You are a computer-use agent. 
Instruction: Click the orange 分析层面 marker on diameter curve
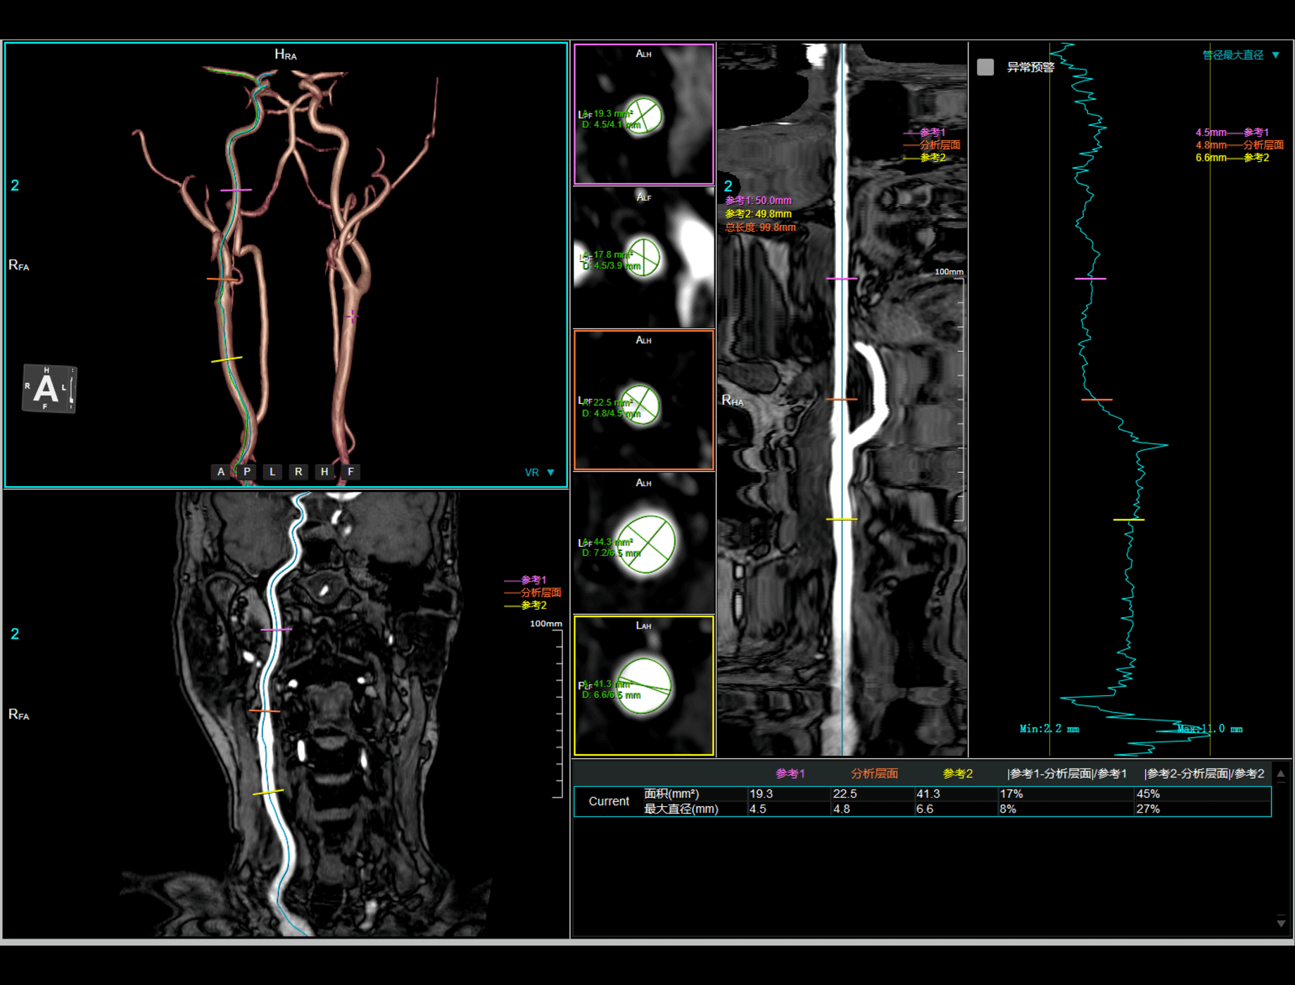pyautogui.click(x=1097, y=398)
